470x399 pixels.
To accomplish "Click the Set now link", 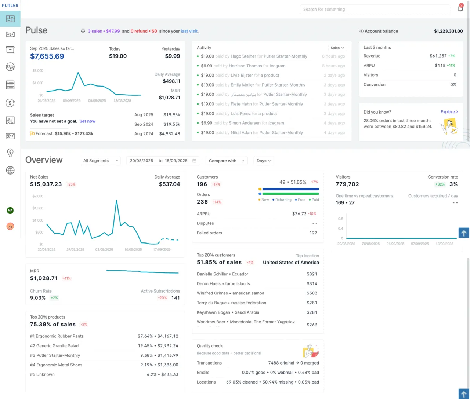I will (87, 121).
